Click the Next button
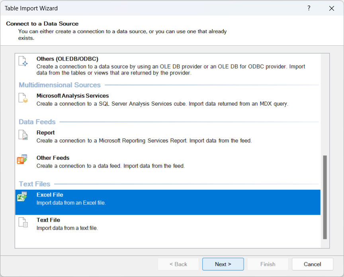This screenshot has height=277, width=344. (x=223, y=264)
